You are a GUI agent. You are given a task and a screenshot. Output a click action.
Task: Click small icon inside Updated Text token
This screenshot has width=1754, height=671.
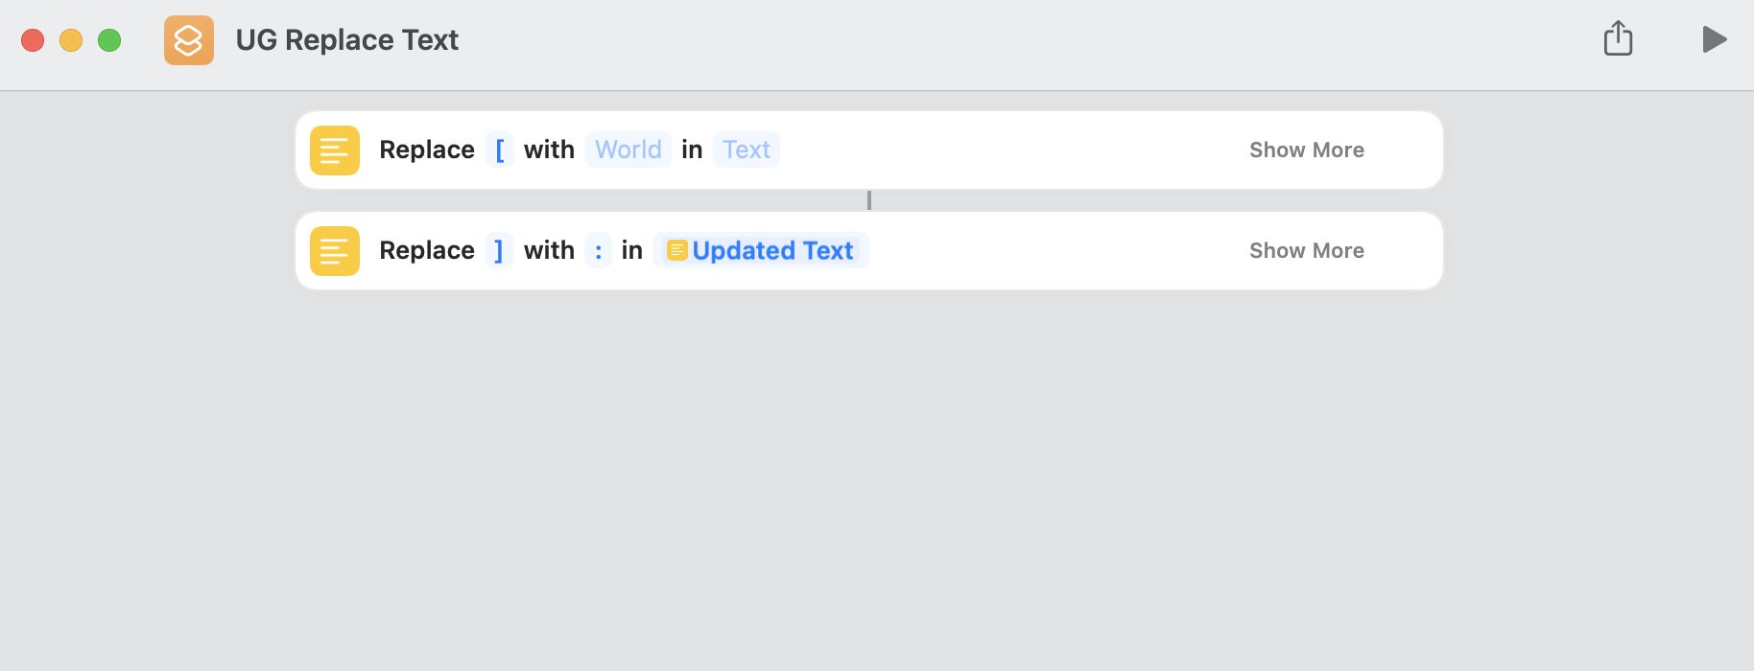tap(676, 250)
